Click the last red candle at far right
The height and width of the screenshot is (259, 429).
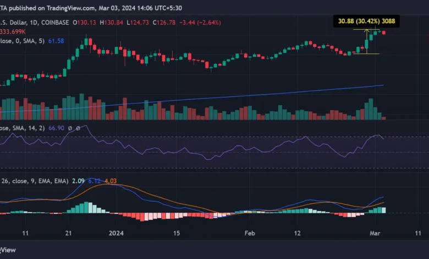tap(383, 33)
